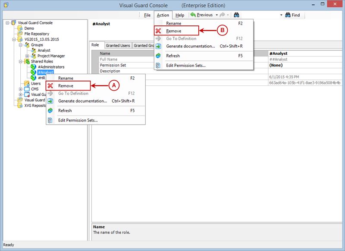Click the CMS application icon

pos(27,89)
